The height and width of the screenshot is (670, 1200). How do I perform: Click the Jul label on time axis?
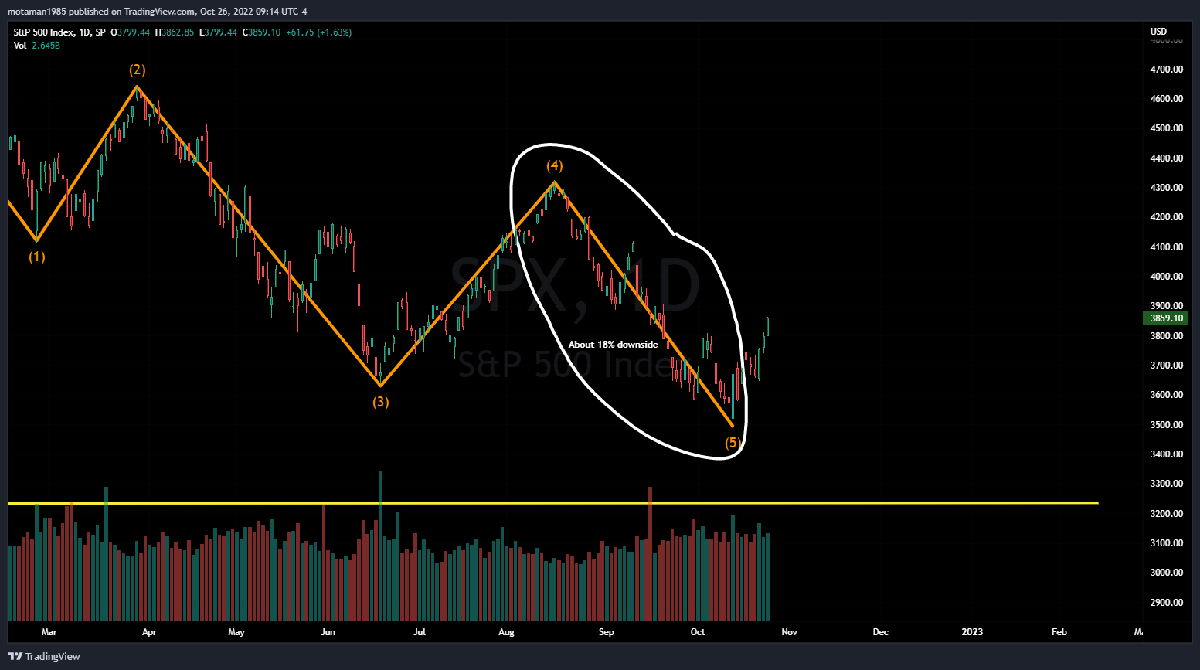420,632
